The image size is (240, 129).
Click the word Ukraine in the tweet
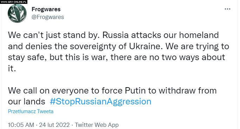(x=145, y=46)
